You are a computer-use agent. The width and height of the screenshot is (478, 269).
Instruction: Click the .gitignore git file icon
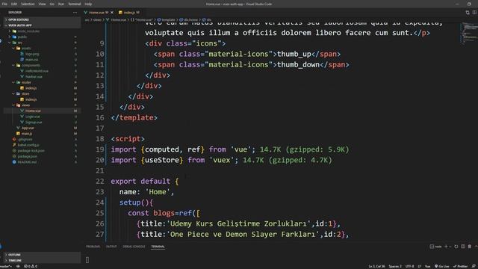tap(14, 140)
